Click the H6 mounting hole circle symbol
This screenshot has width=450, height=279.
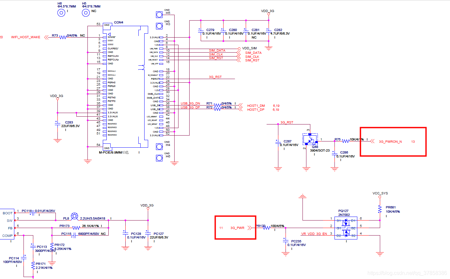click(x=61, y=13)
